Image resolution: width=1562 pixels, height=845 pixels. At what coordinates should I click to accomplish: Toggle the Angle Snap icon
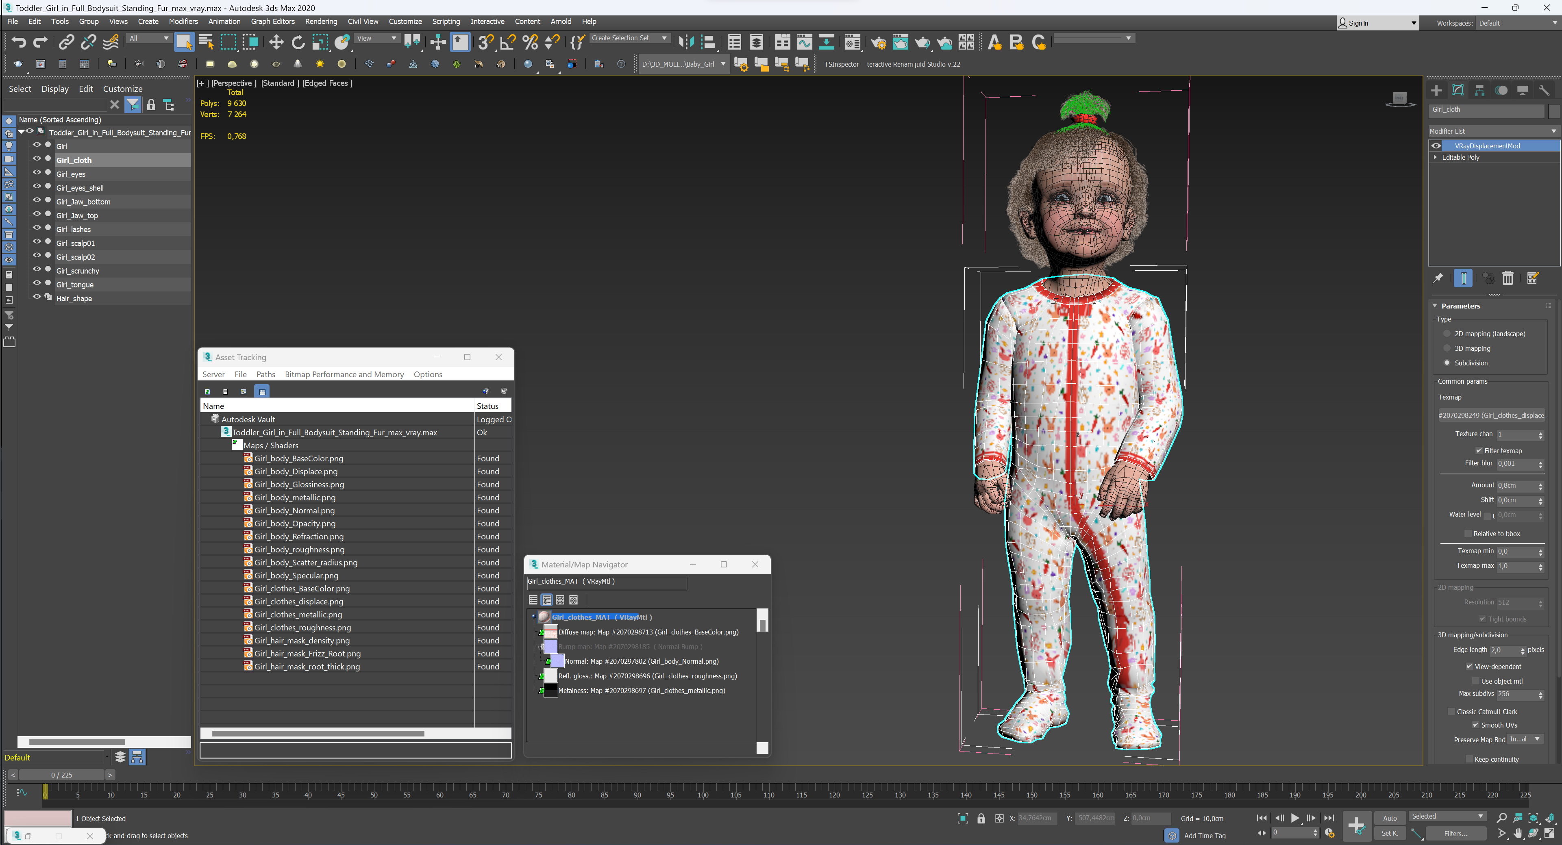click(x=508, y=42)
